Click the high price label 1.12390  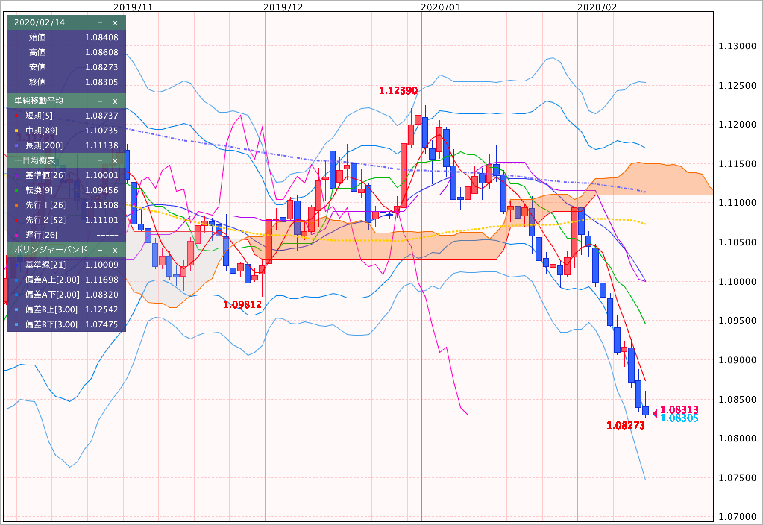pos(398,91)
